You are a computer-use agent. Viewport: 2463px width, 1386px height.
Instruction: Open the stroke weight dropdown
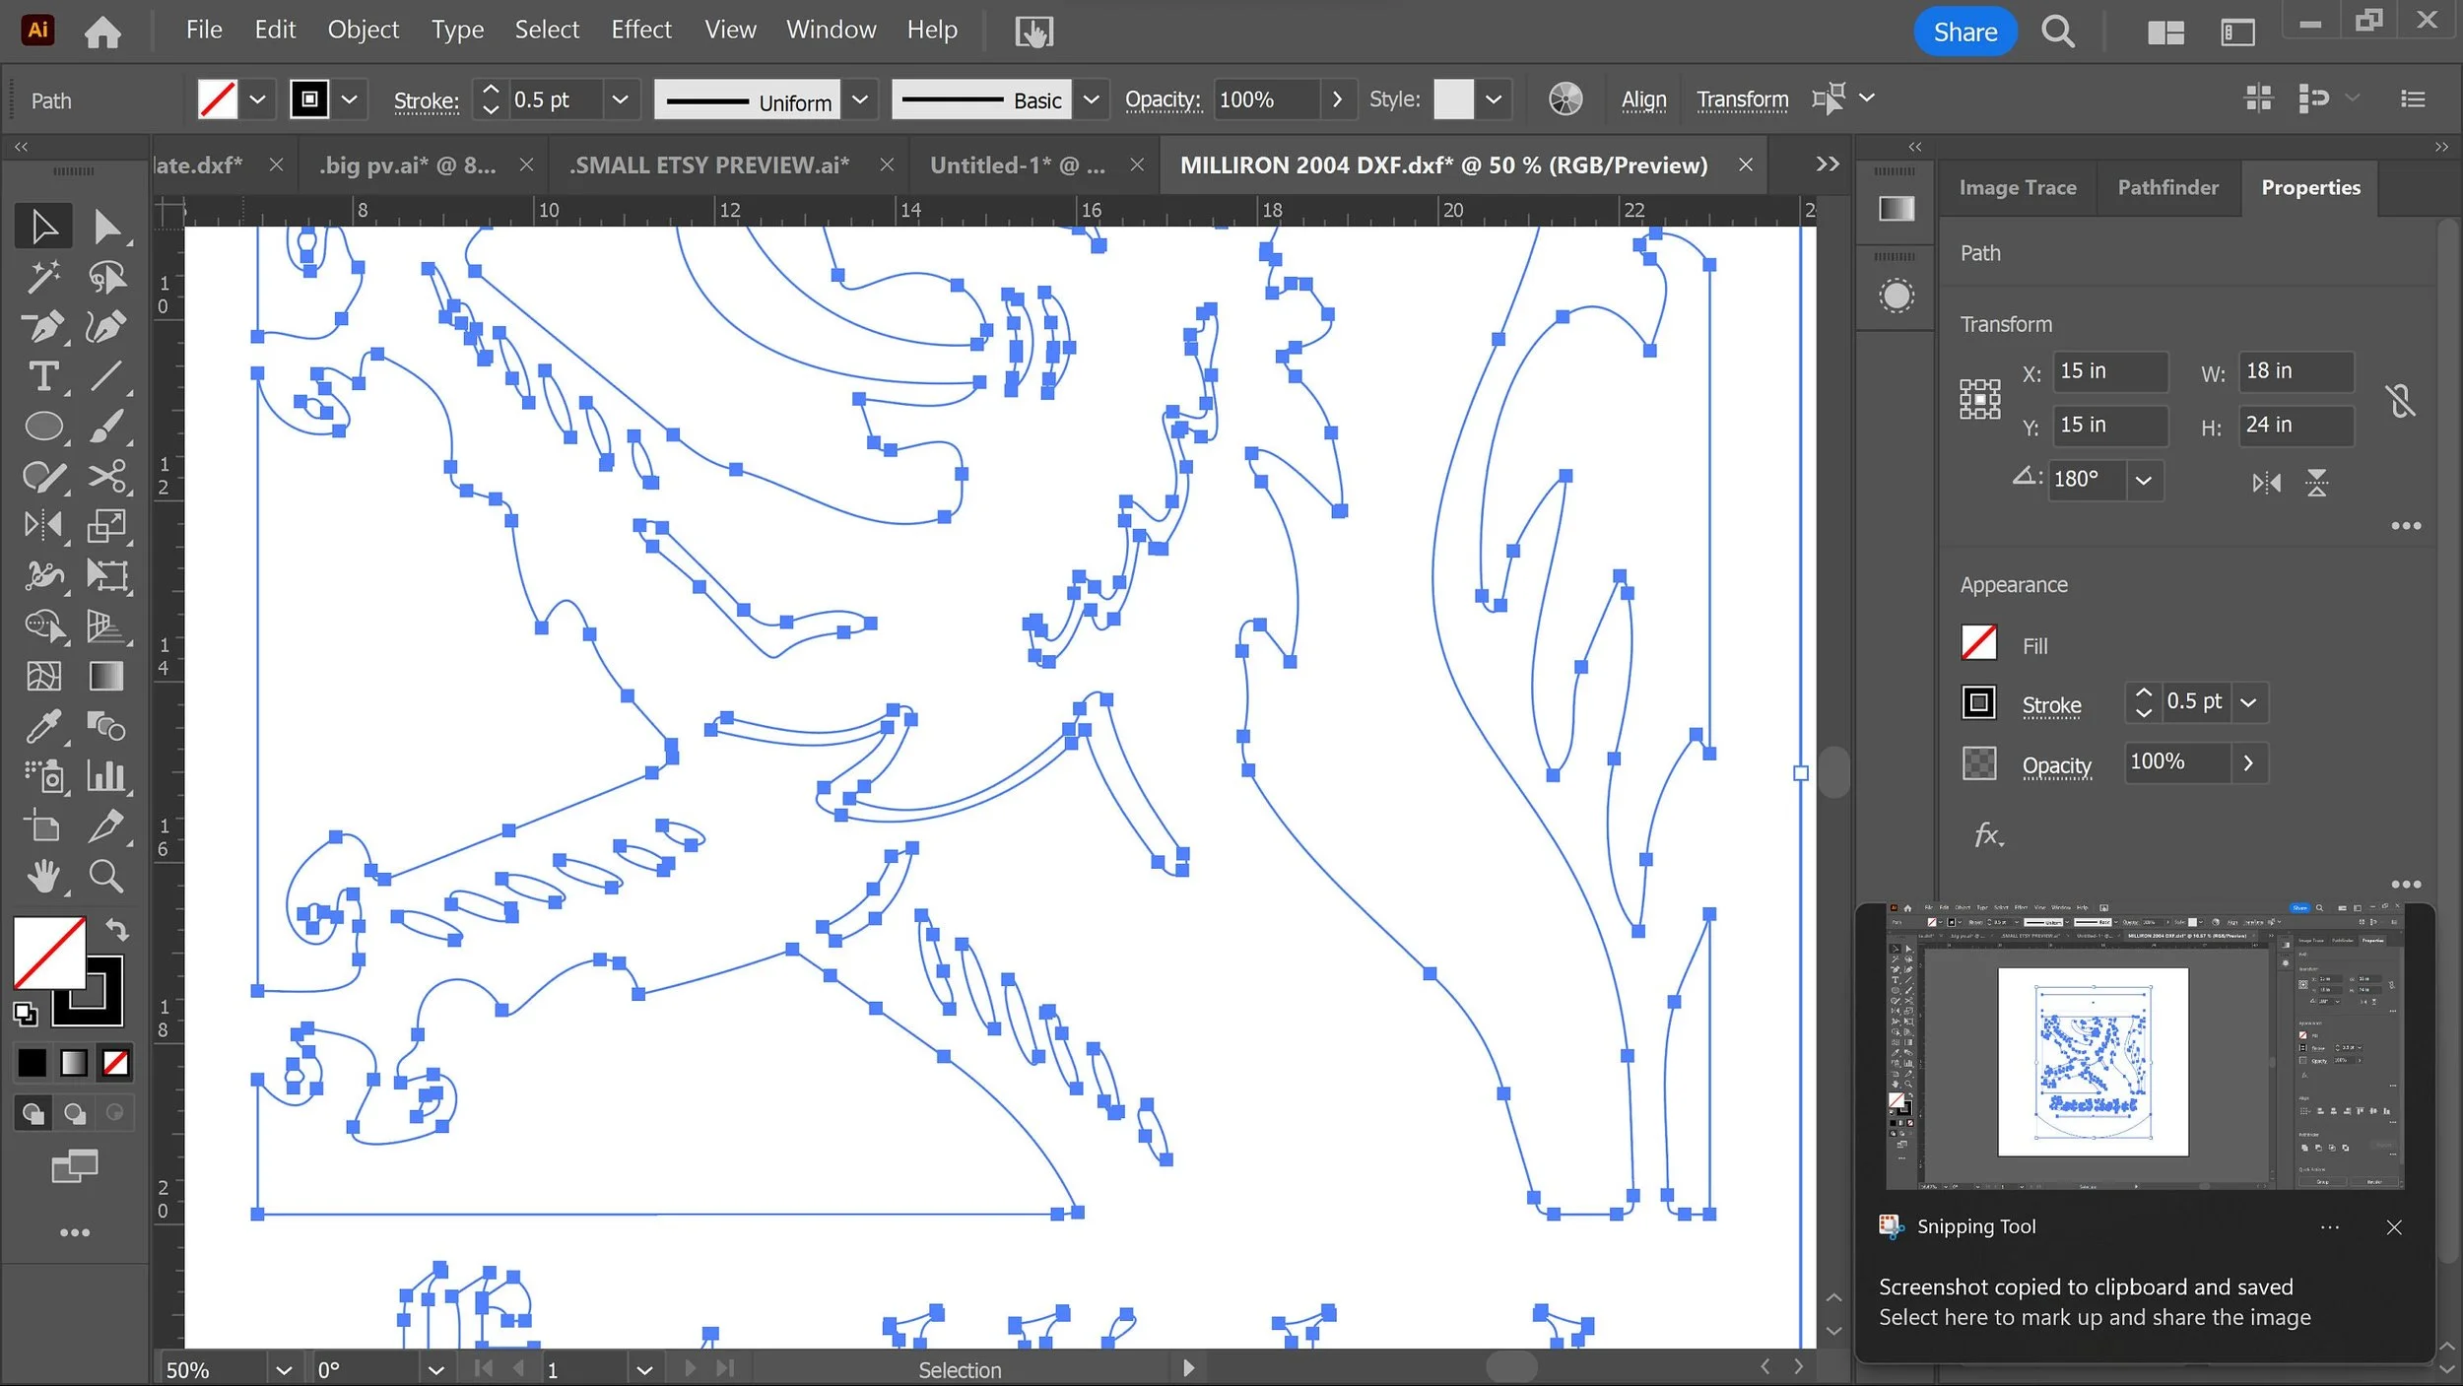click(620, 99)
